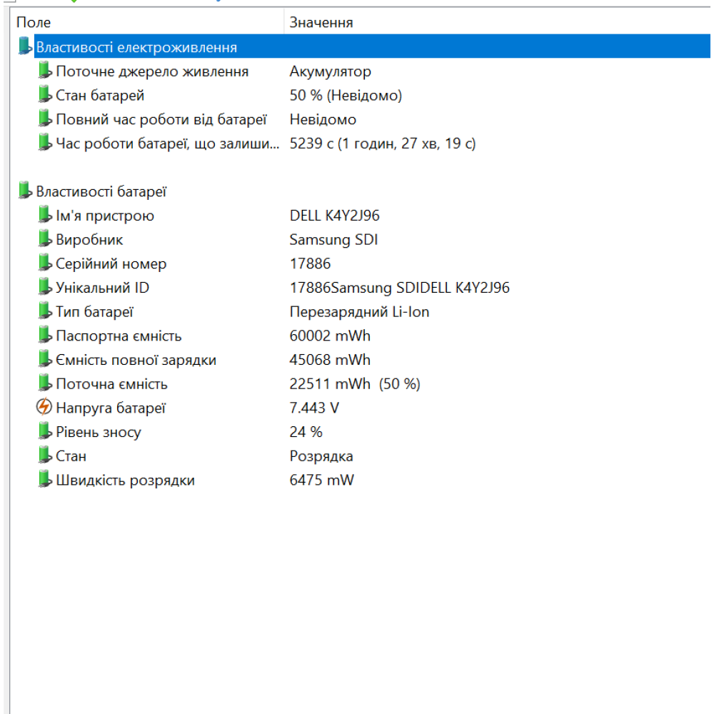This screenshot has width=714, height=714.
Task: Click the icon beside Швидкість розрядки
Action: pos(45,480)
